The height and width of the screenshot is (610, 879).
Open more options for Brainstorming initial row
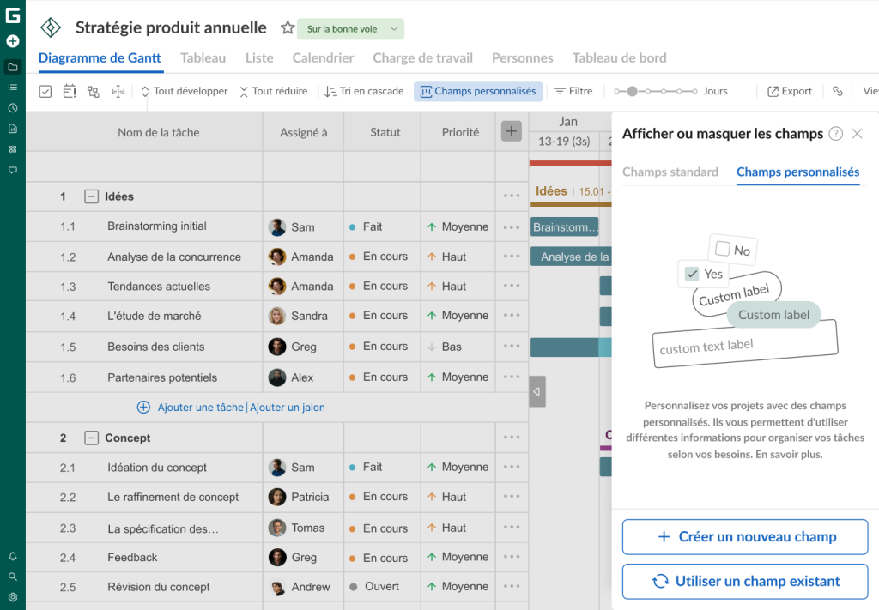point(512,227)
